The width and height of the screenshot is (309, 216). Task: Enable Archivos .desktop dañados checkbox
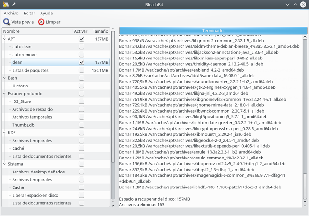82,172
